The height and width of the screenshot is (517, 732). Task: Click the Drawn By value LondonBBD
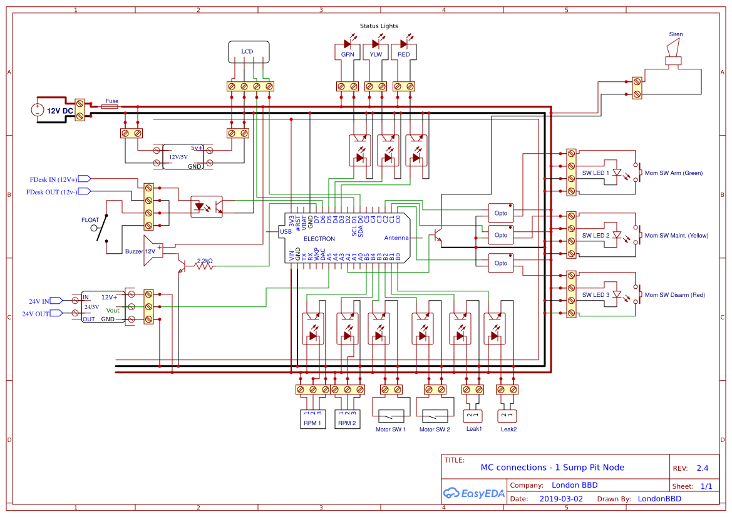[659, 499]
